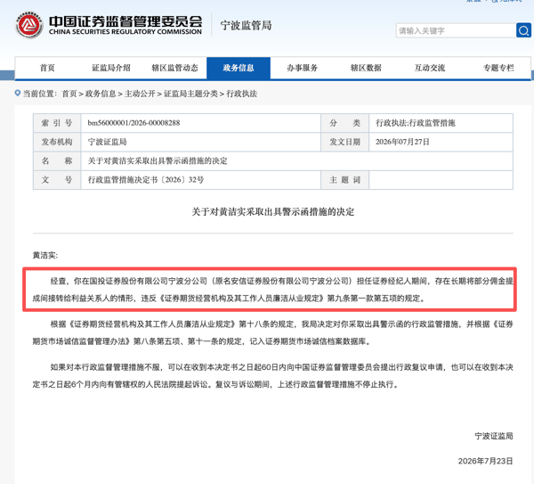This screenshot has height=484, width=534.
Task: Click the CSRC red emblem logo
Action: (x=29, y=25)
